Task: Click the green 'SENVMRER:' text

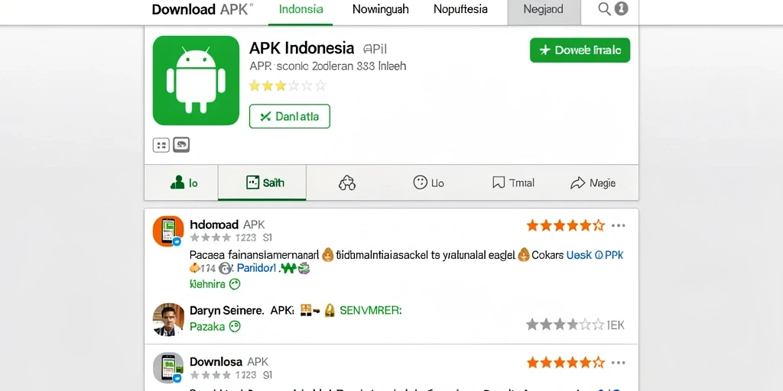Action: [371, 310]
